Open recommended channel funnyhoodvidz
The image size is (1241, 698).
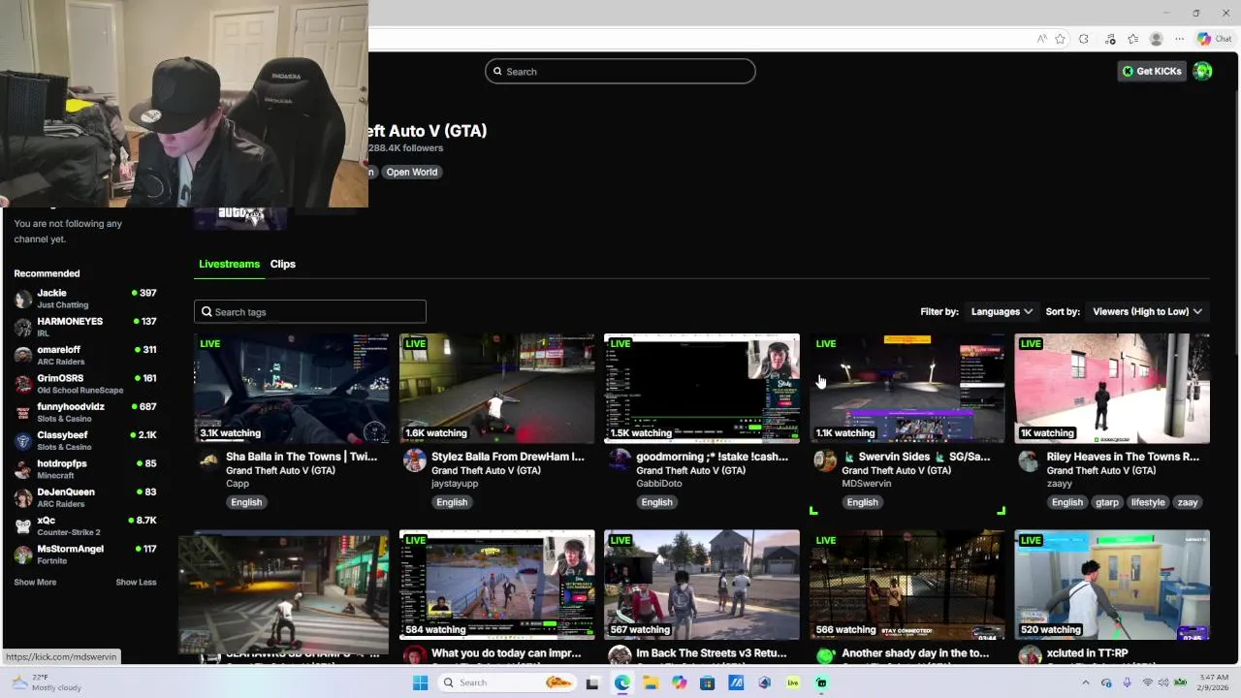(85, 412)
